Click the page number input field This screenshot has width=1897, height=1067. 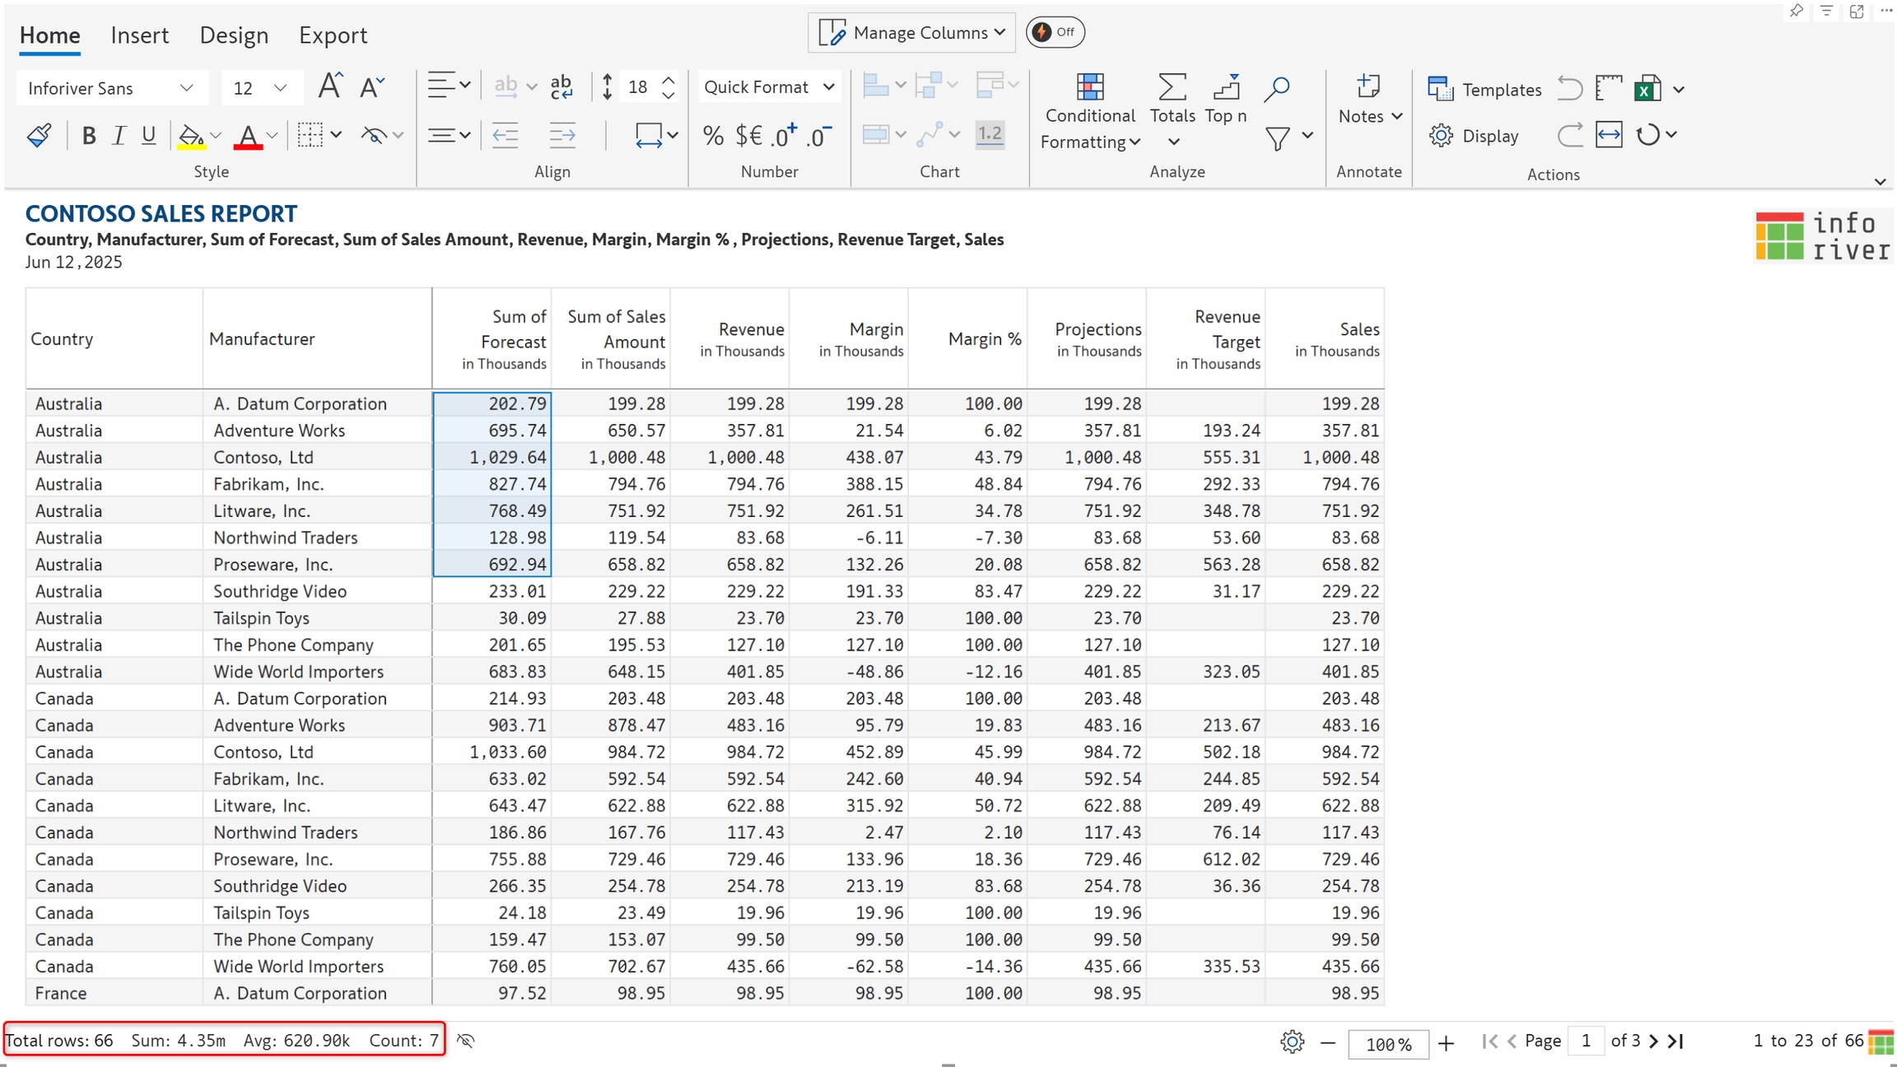pyautogui.click(x=1585, y=1041)
